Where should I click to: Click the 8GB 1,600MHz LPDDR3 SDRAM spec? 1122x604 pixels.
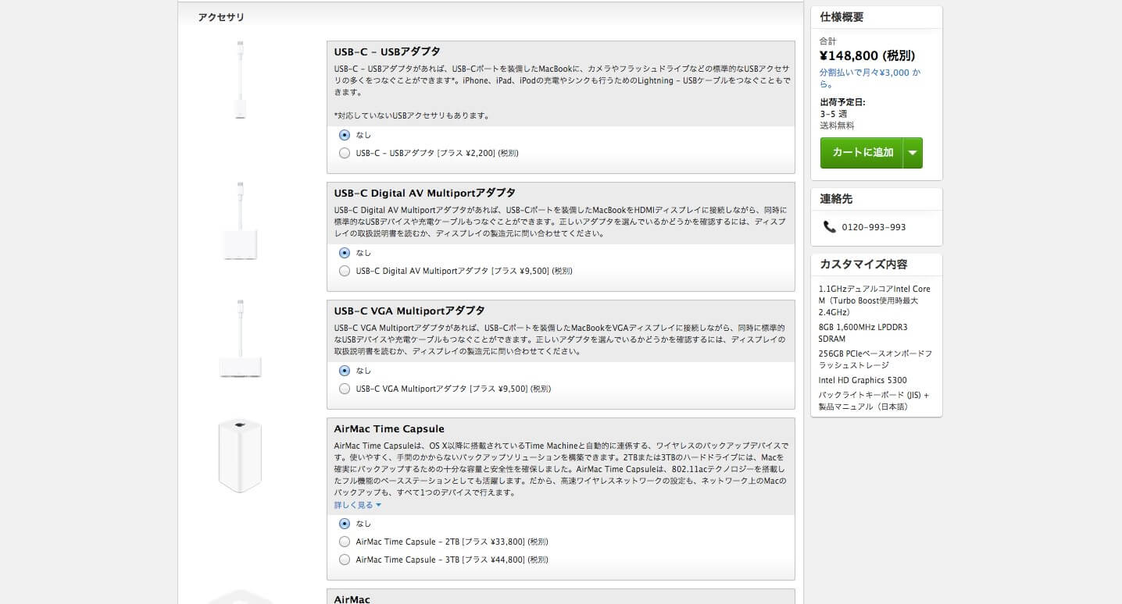(x=863, y=332)
